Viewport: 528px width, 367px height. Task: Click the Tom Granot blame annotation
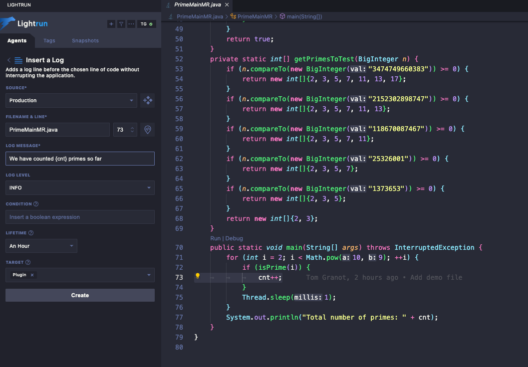(384, 278)
